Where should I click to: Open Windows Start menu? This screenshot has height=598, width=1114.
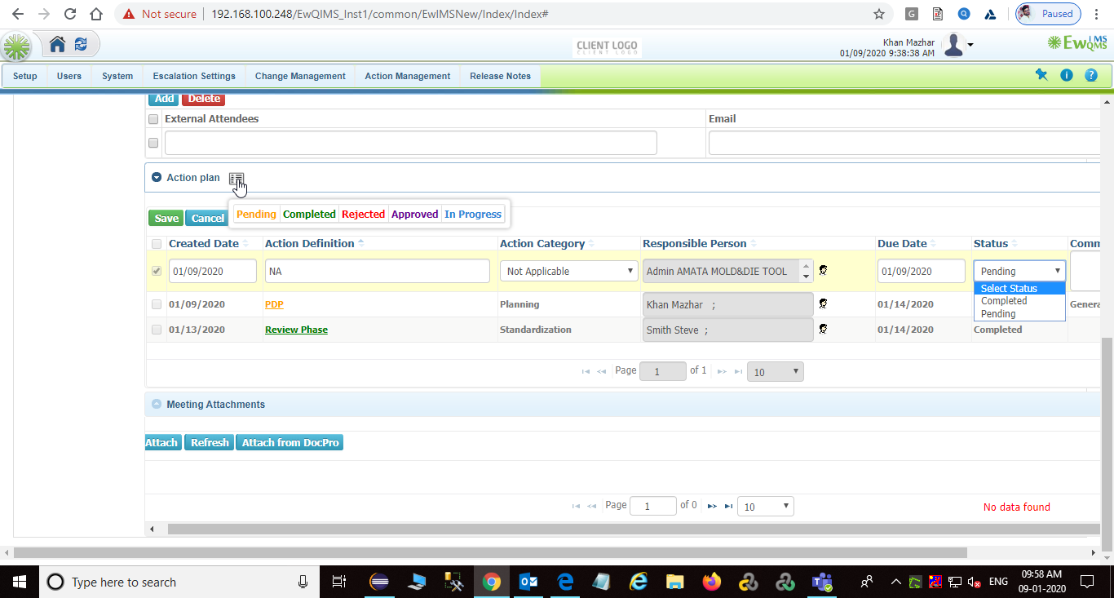19,582
